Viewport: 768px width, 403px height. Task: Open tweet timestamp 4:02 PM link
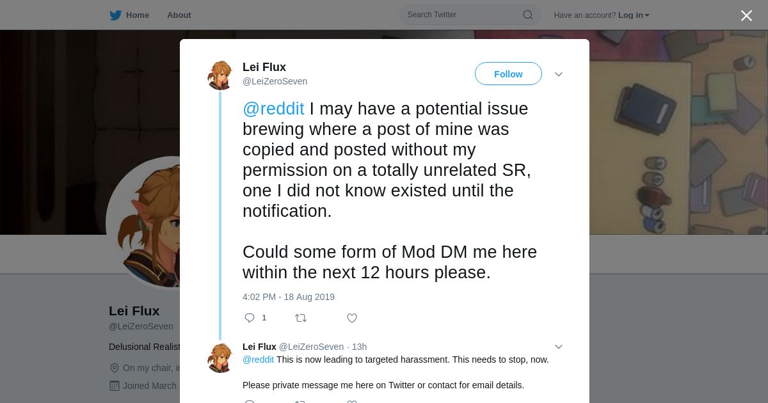(289, 297)
